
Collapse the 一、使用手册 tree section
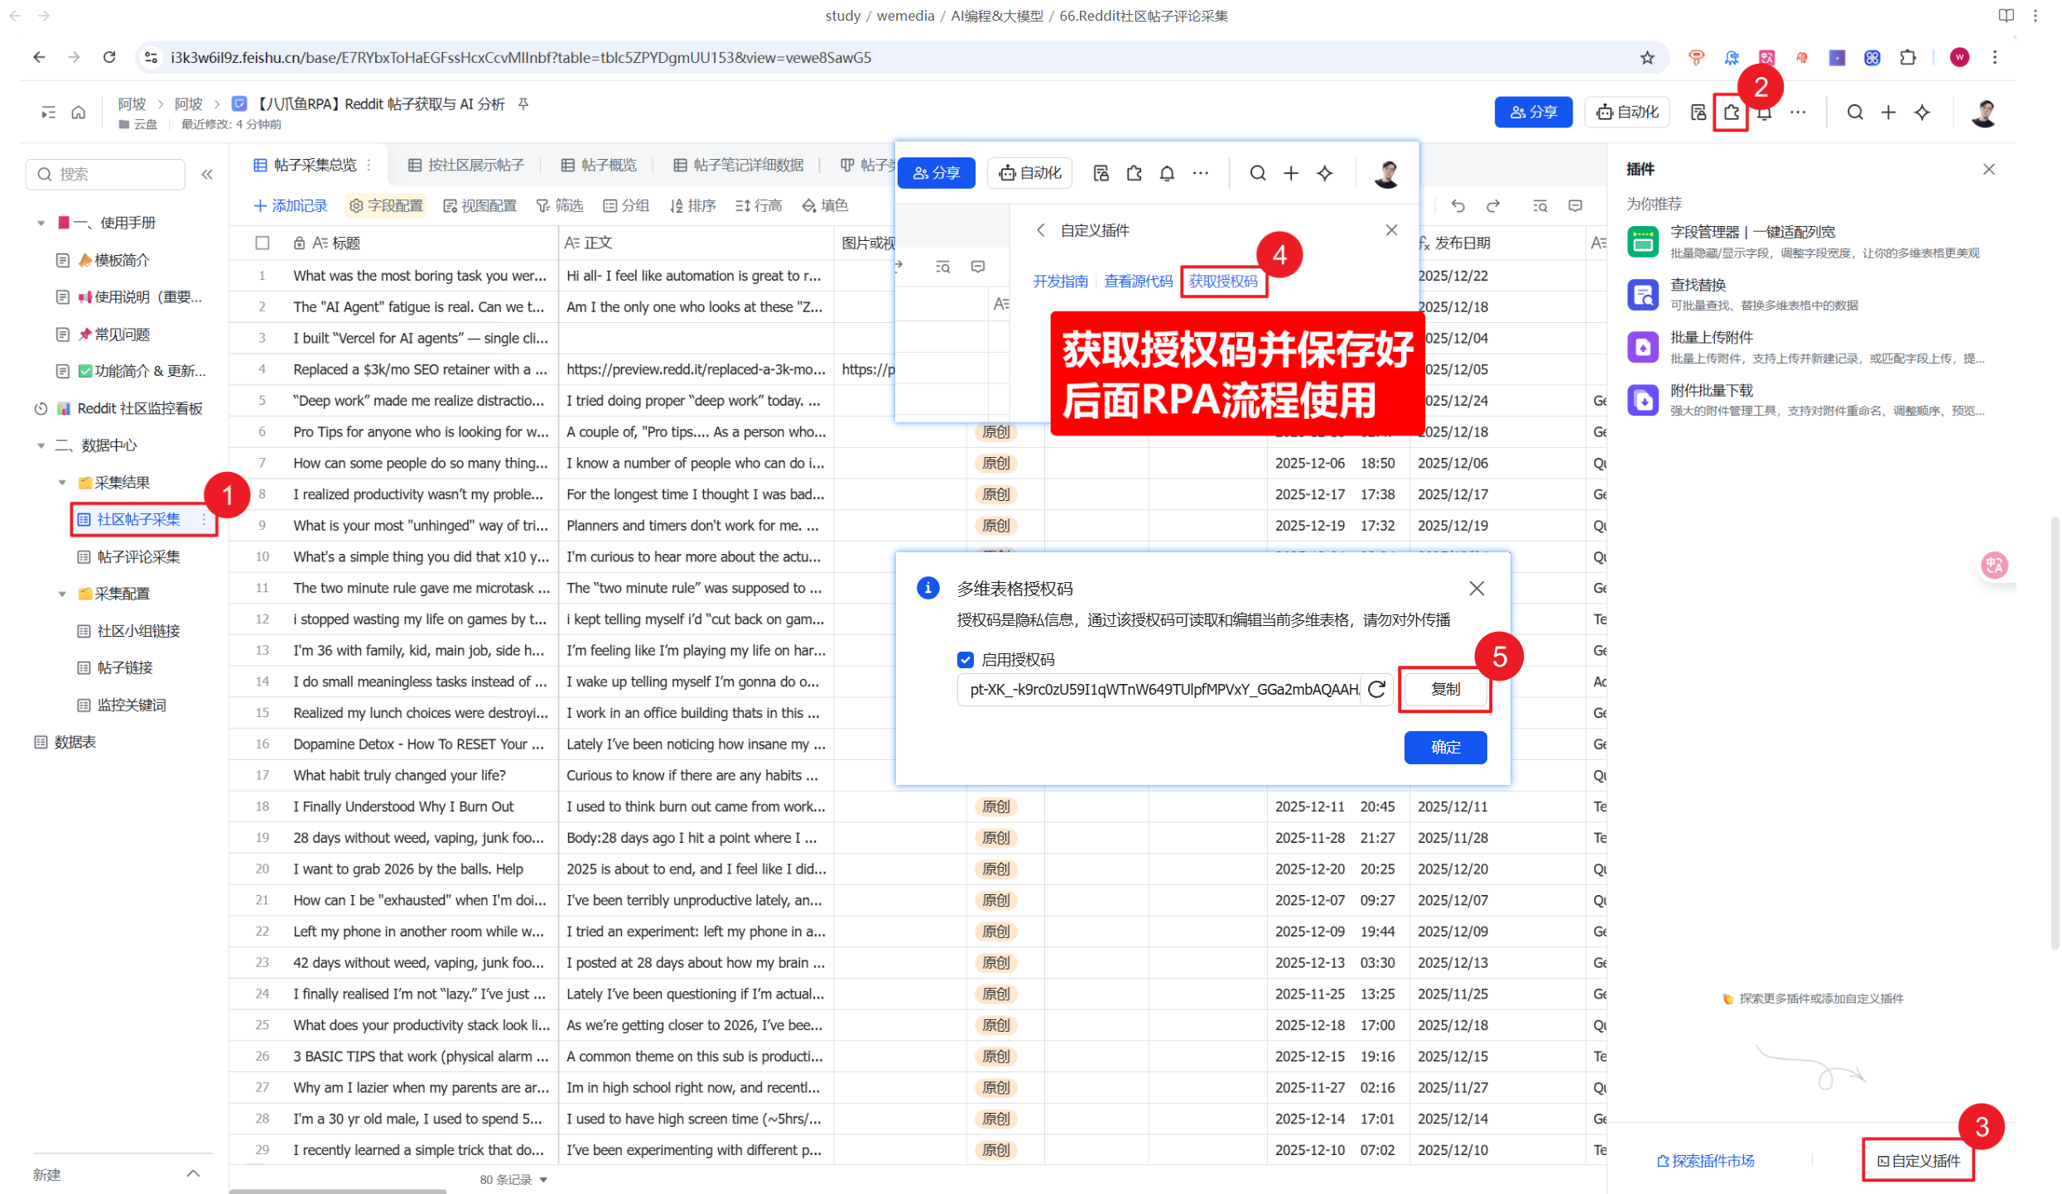pos(41,223)
